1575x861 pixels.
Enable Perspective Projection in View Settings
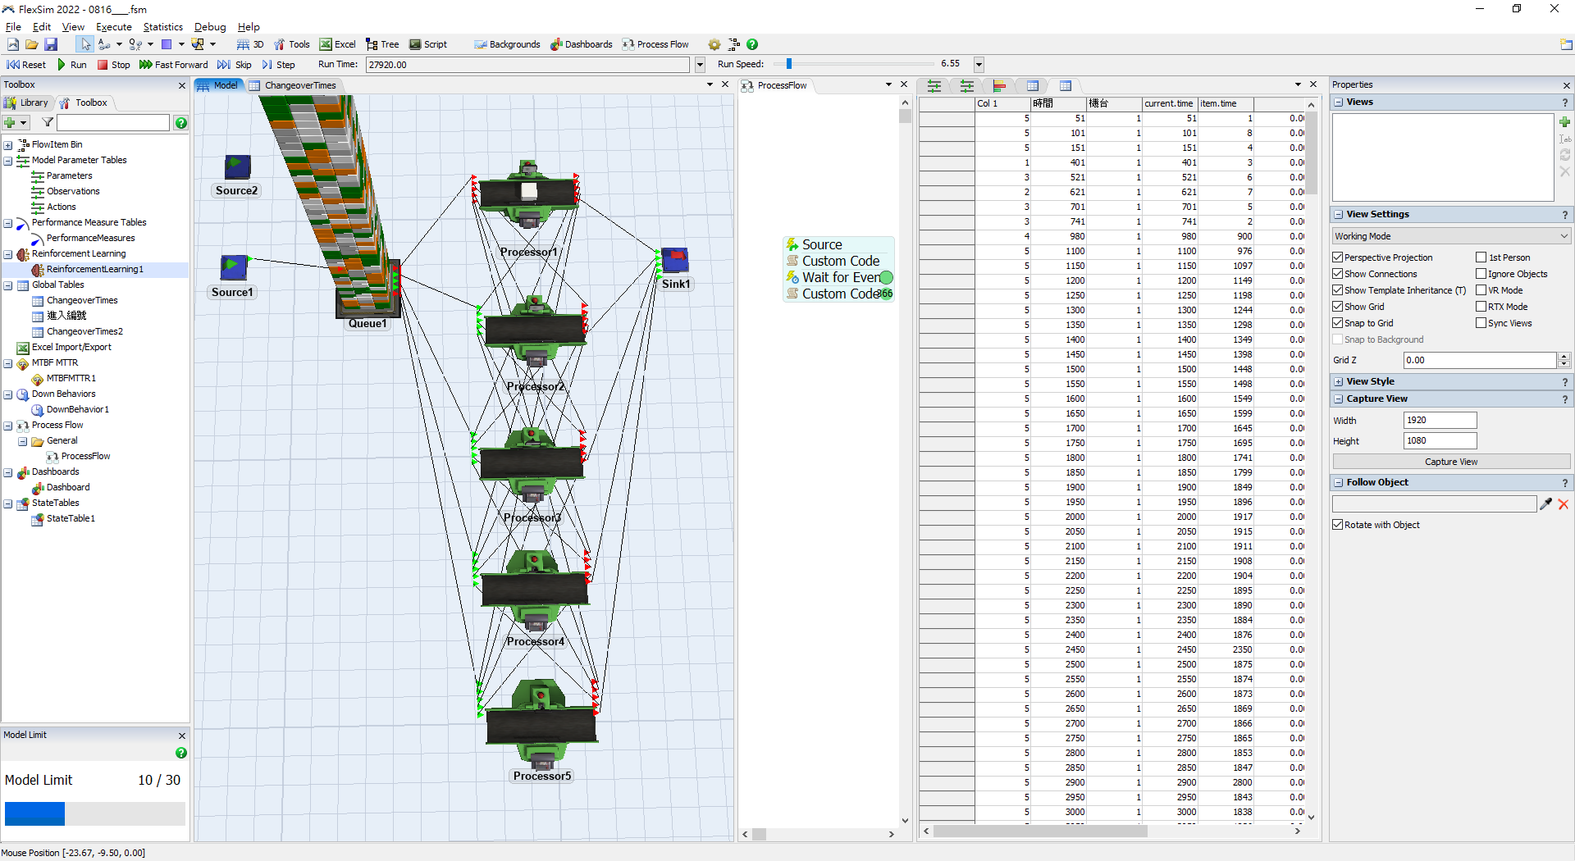click(x=1338, y=257)
